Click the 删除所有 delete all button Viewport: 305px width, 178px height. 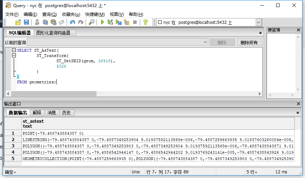[249, 42]
